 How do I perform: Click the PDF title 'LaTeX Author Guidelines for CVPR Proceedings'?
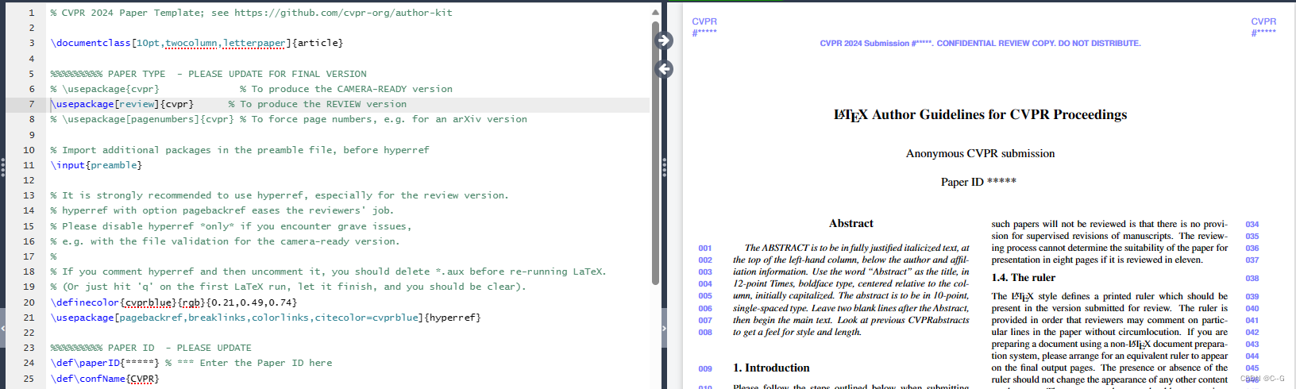coord(980,115)
